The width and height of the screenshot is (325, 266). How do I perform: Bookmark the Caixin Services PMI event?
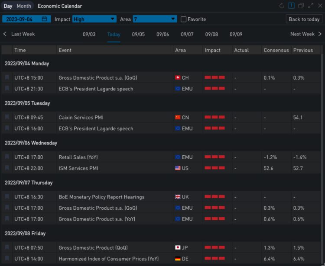[x=7, y=117]
